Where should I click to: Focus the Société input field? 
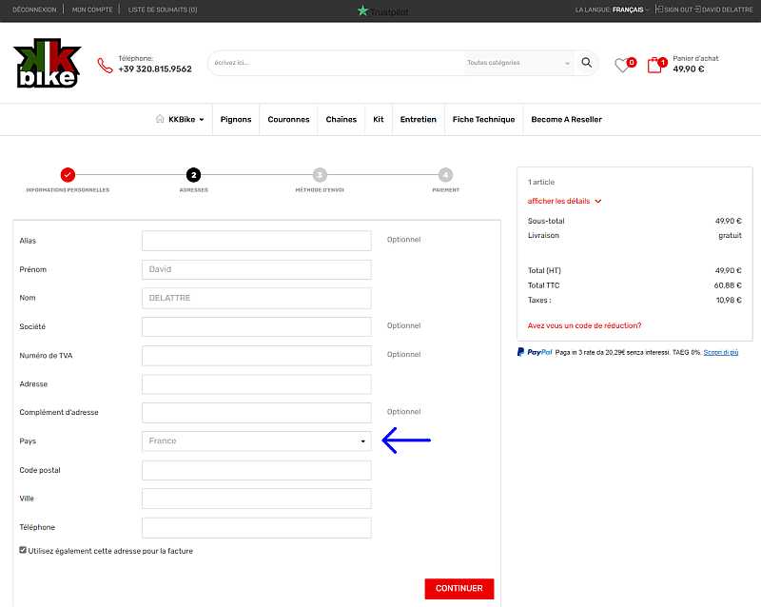coord(257,326)
